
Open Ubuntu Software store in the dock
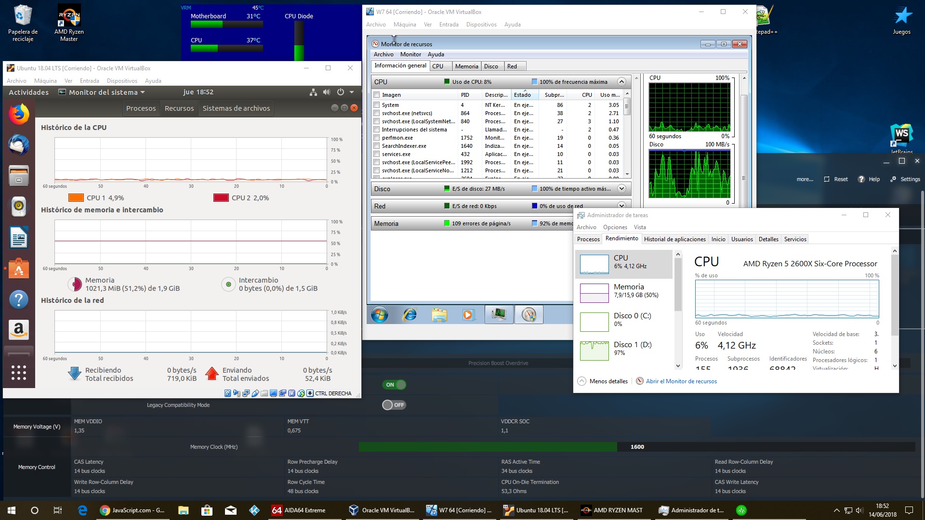19,268
